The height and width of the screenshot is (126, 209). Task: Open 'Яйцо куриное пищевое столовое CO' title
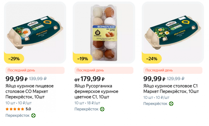click(31, 92)
